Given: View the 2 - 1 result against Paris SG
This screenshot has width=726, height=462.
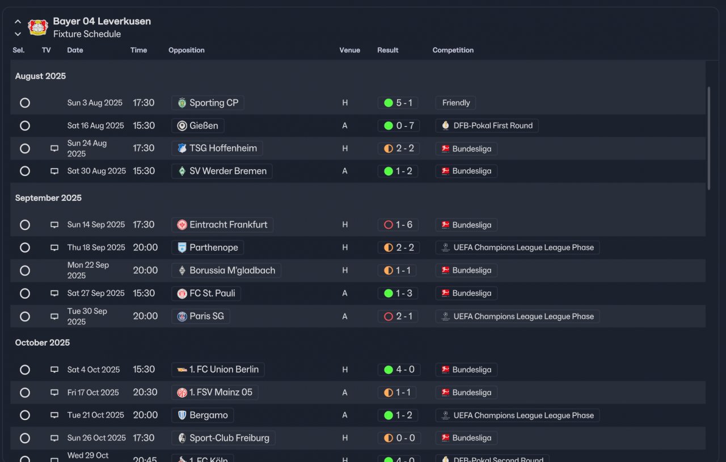Looking at the screenshot, I should tap(398, 316).
